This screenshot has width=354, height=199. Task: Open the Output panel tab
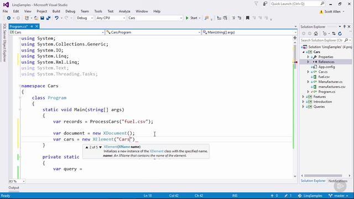click(x=14, y=188)
